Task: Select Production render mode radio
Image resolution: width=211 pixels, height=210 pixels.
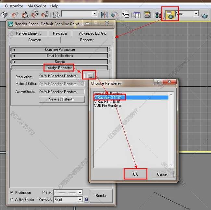Action: [x=12, y=192]
